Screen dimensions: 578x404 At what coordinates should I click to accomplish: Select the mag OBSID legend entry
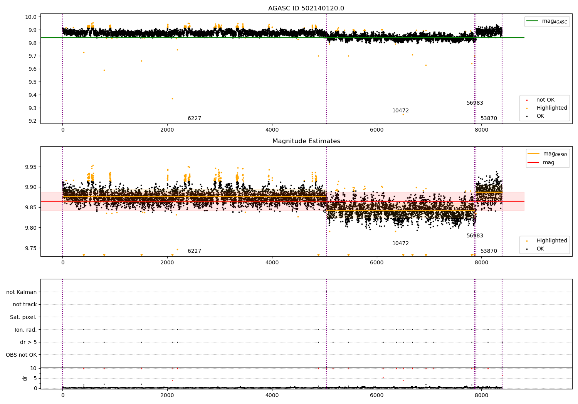pos(548,154)
